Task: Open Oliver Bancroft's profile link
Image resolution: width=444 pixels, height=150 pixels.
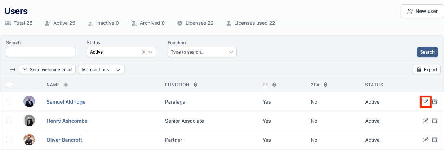Action: [65, 140]
